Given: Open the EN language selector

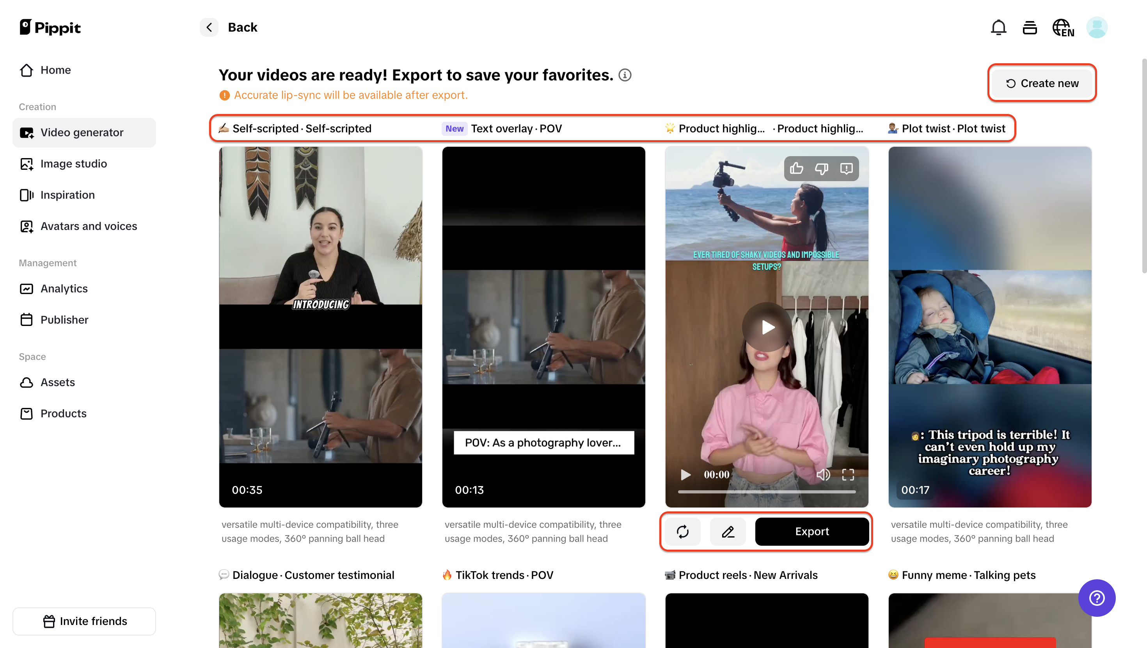Looking at the screenshot, I should (x=1063, y=27).
